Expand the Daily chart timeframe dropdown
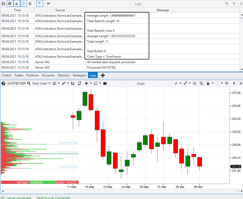Viewport: 243px width, 199px height. pos(49,83)
